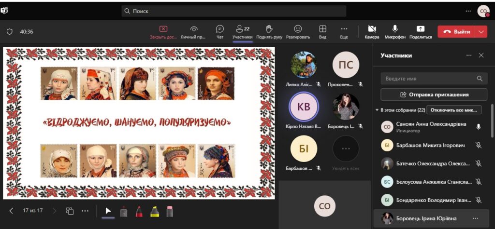
Task: Open the Реагировать reactions icon
Action: point(298,29)
